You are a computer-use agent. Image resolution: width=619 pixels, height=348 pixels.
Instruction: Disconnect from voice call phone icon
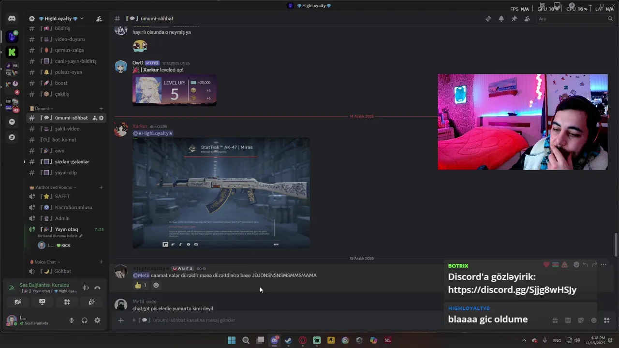point(97,288)
